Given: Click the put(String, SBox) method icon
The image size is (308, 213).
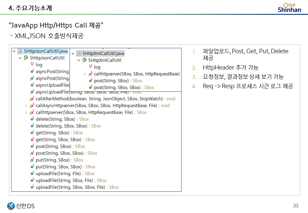Looking at the screenshot, I should click(32, 160).
